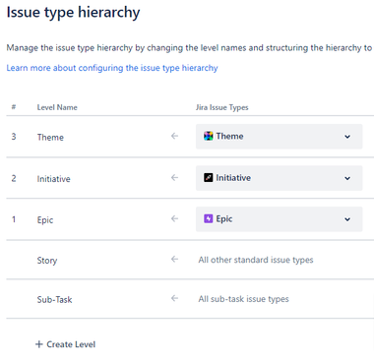Open the learn more about hierarchy link
Screen dimensions: 374x362
[112, 68]
